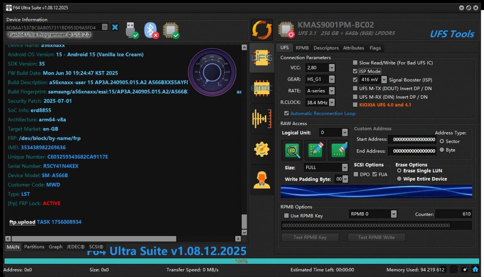Open the gear settings sidebar icon
The image size is (484, 277).
[x=262, y=150]
